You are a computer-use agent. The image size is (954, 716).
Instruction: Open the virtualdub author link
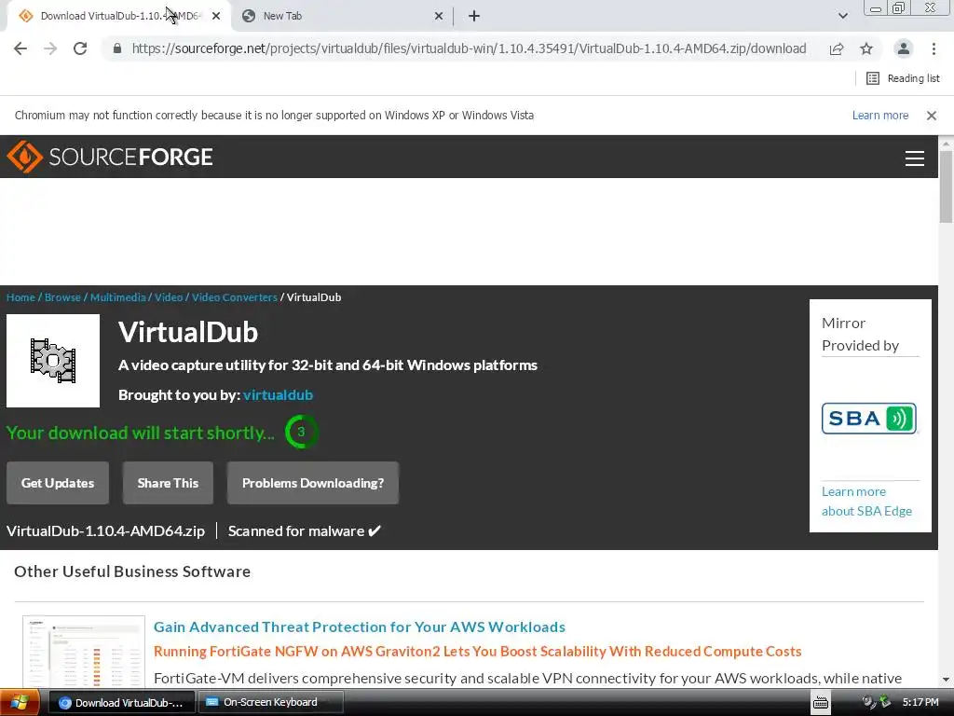coord(278,395)
